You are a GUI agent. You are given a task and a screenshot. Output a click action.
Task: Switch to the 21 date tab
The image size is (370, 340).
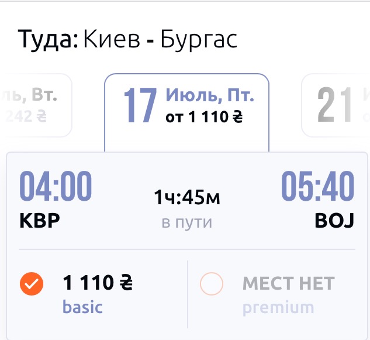336,105
